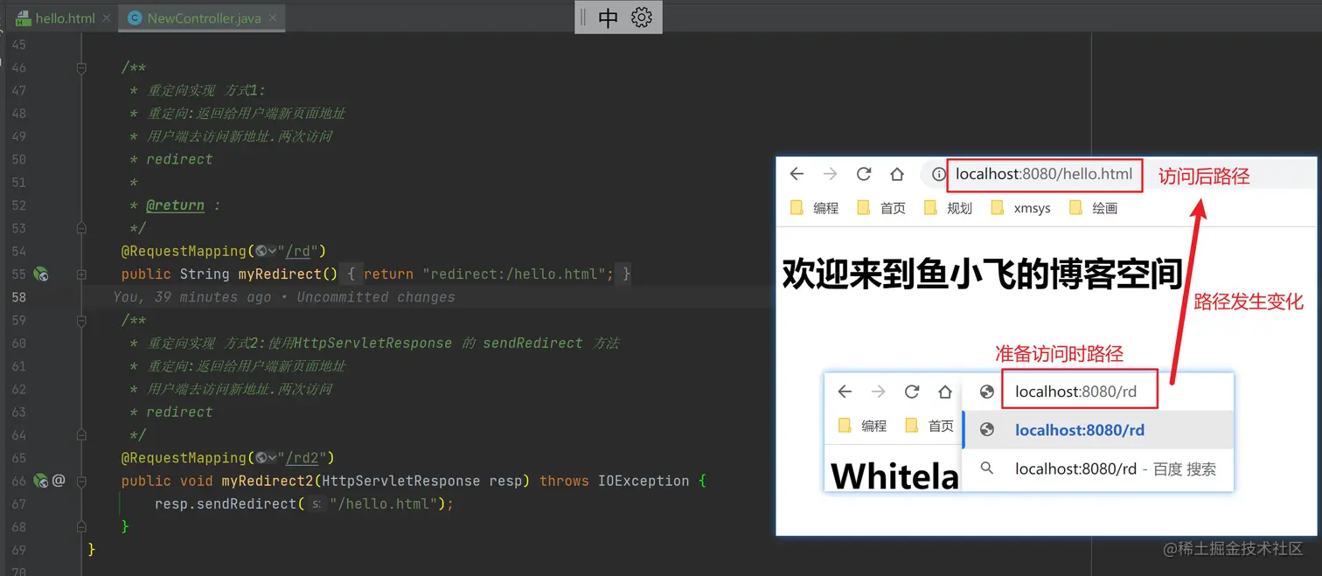
Task: Select the bold localhost:8080/rd suggestion
Action: coord(1097,430)
